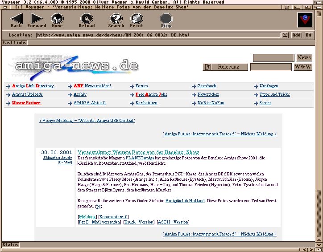Image resolution: width=323 pixels, height=252 pixels.
Task: Open the Karikaturen link
Action: click(146, 103)
